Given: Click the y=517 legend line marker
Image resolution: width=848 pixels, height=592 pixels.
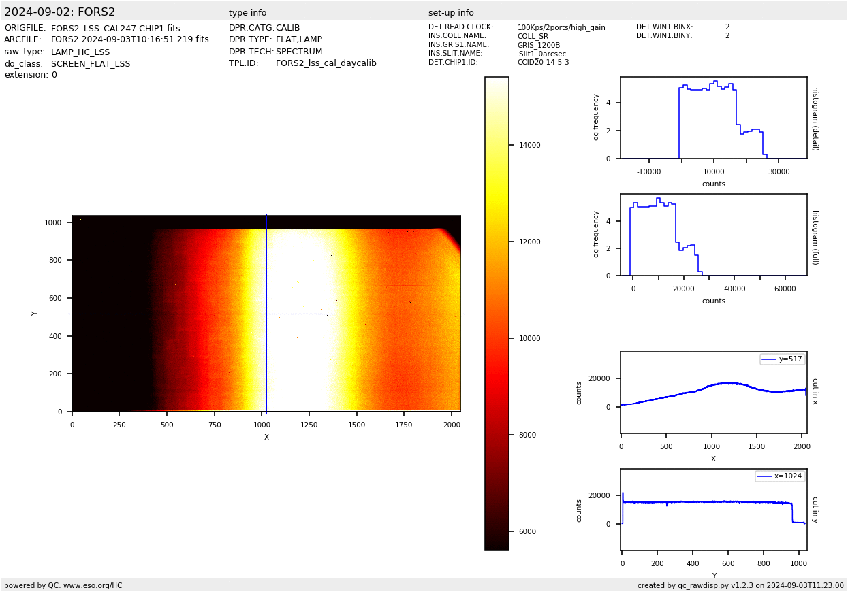Looking at the screenshot, I should click(x=769, y=359).
